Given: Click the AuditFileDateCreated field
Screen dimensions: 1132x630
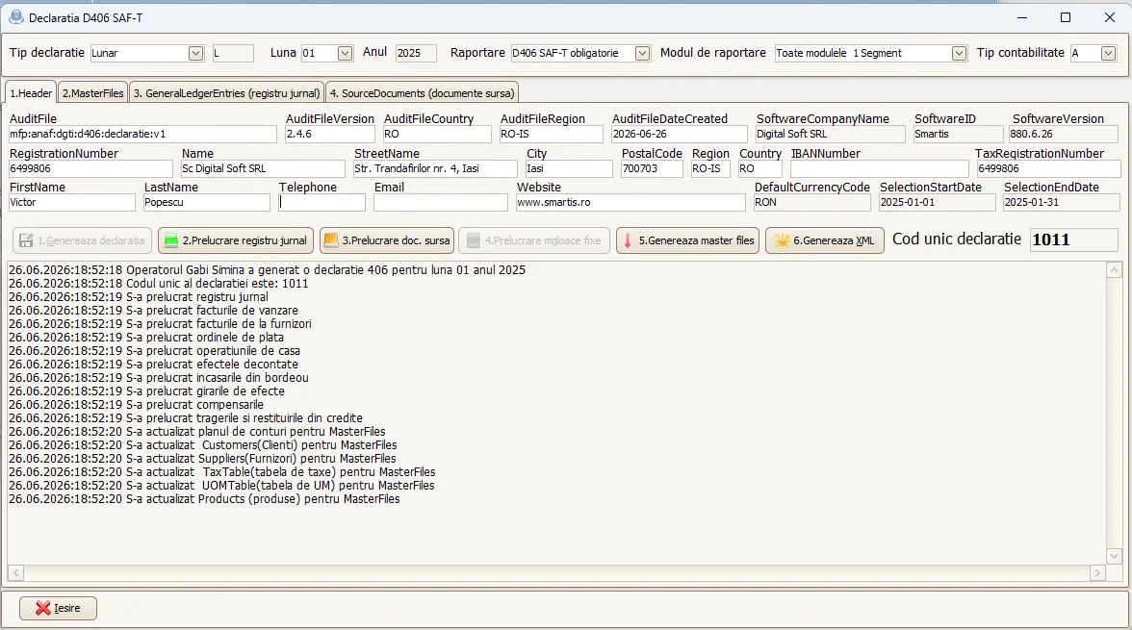Looking at the screenshot, I should pos(679,135).
